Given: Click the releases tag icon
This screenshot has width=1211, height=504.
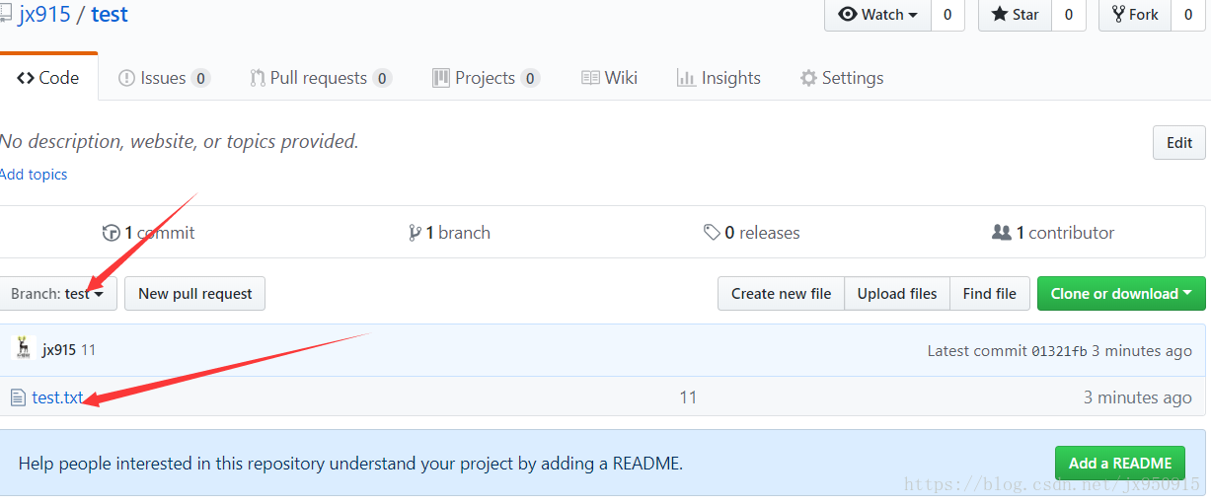Looking at the screenshot, I should [x=712, y=233].
